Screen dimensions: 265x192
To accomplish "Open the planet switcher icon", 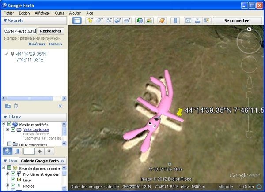I will 162,21.
